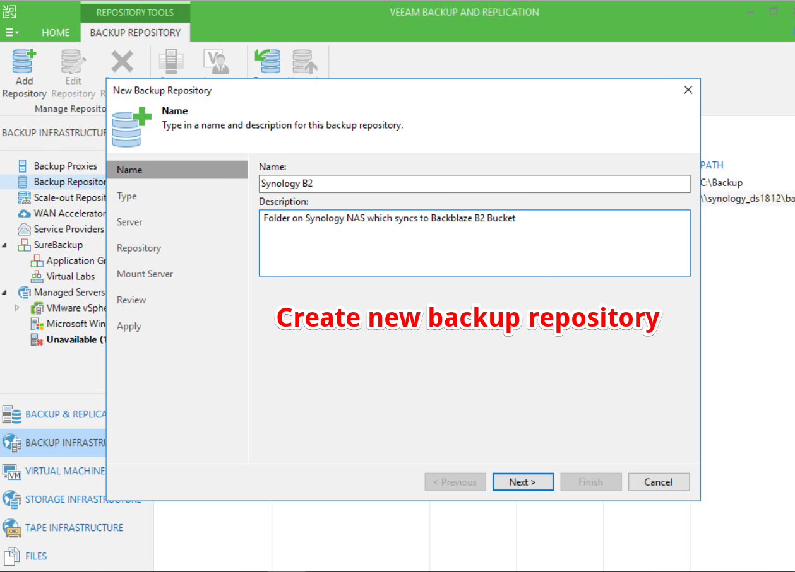Select the Scale-out Repositories tree icon
Image resolution: width=795 pixels, height=572 pixels.
24,197
